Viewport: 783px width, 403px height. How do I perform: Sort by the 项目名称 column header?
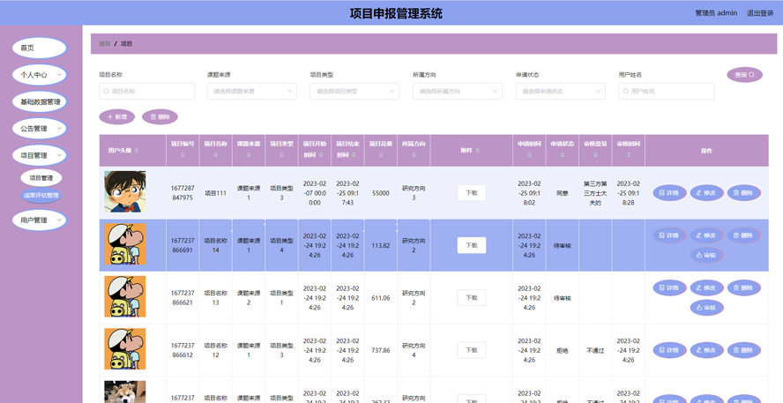coord(216,150)
